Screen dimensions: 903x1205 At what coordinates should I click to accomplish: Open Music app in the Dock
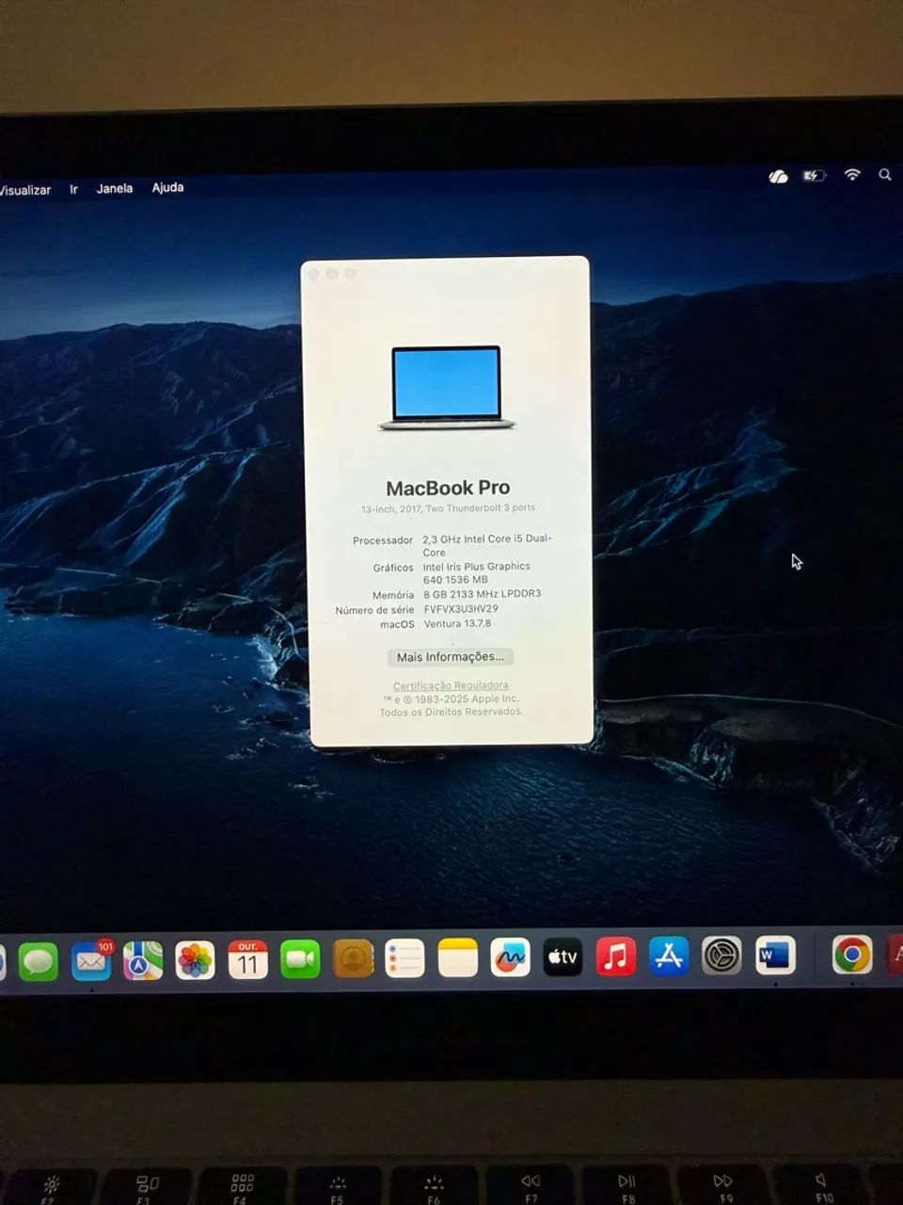[x=616, y=957]
